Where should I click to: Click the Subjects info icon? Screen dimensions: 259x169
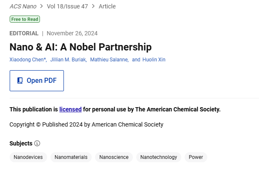pos(37,143)
